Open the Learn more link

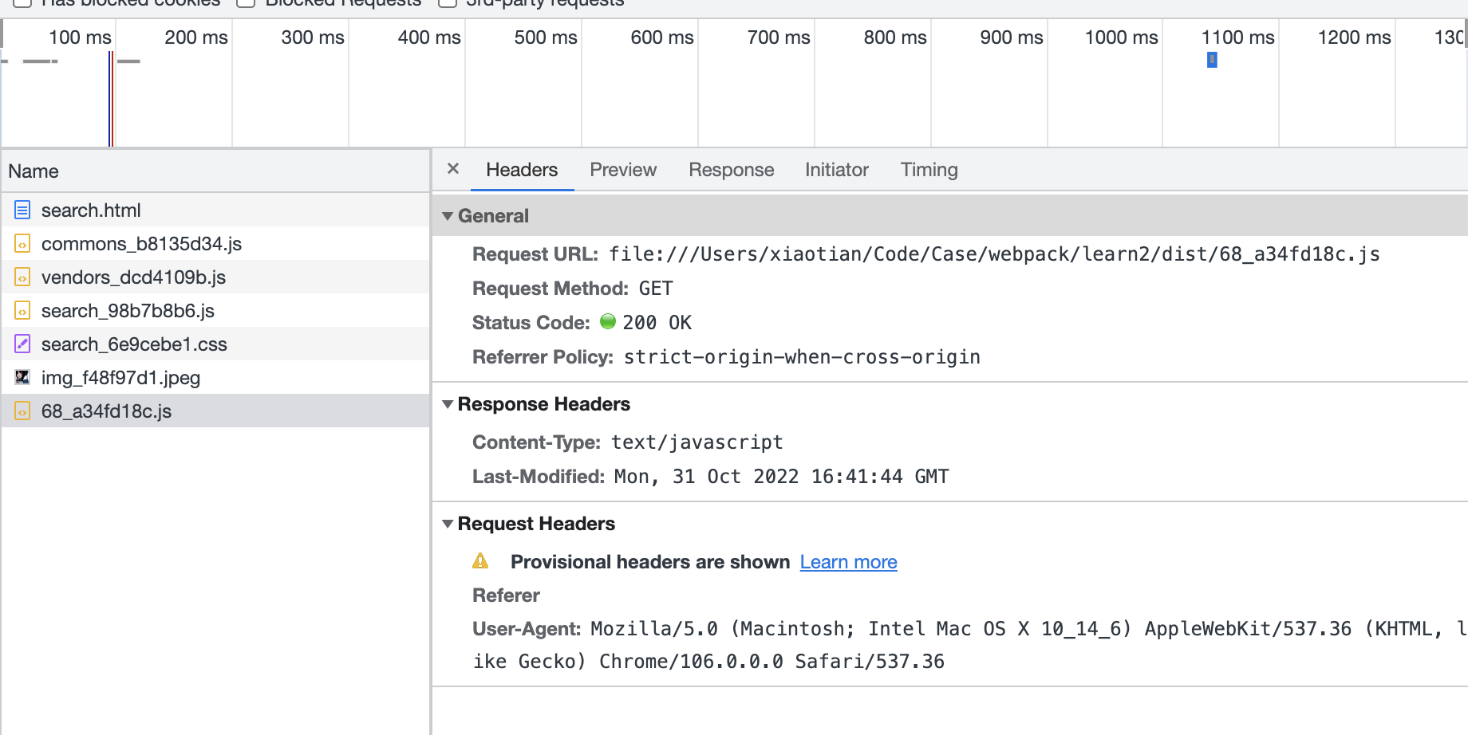(848, 562)
